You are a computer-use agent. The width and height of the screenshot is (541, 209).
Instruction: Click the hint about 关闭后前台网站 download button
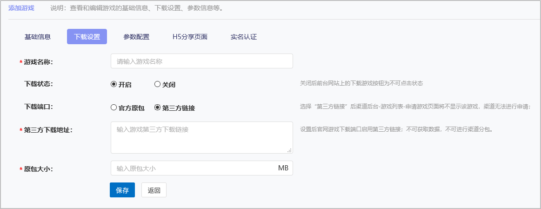(361, 83)
